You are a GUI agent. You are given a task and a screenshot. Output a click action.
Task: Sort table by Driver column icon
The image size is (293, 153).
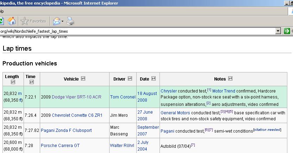point(130,79)
